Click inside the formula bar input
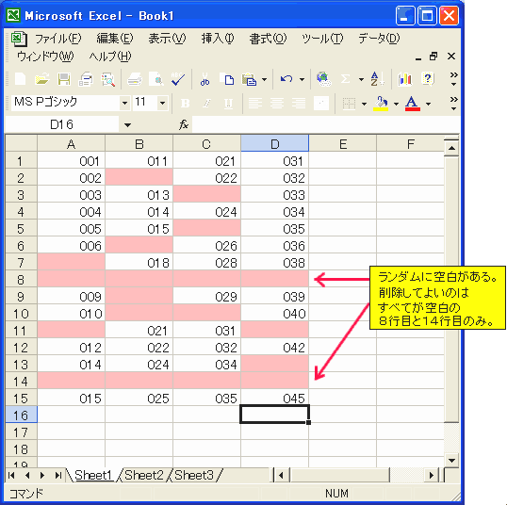 coord(326,124)
